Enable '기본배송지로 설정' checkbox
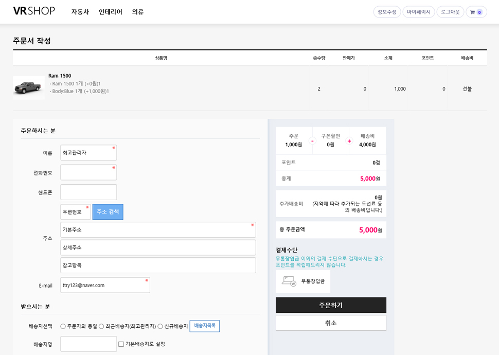Image resolution: width=499 pixels, height=355 pixels. [121, 344]
